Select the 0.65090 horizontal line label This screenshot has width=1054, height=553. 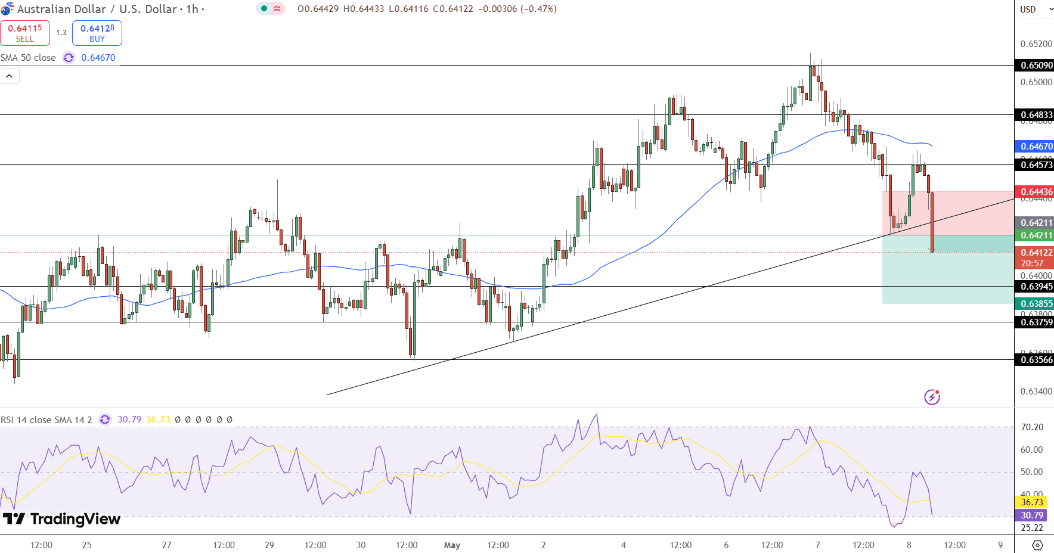pyautogui.click(x=1034, y=66)
